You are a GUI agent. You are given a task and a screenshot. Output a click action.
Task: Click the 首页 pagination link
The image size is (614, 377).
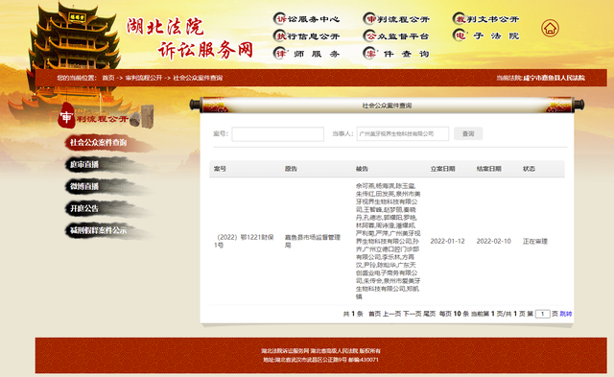coord(374,314)
